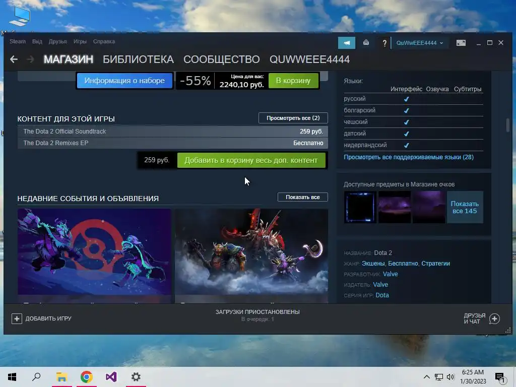The image size is (516, 387).
Task: Open The Dota 2 Official Soundtrack row
Action: tap(173, 132)
